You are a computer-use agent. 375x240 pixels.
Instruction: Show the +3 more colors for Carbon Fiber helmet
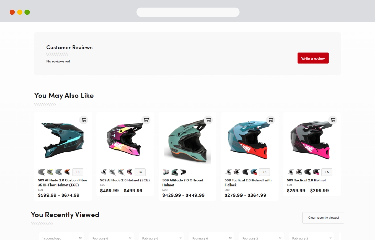pos(78,172)
